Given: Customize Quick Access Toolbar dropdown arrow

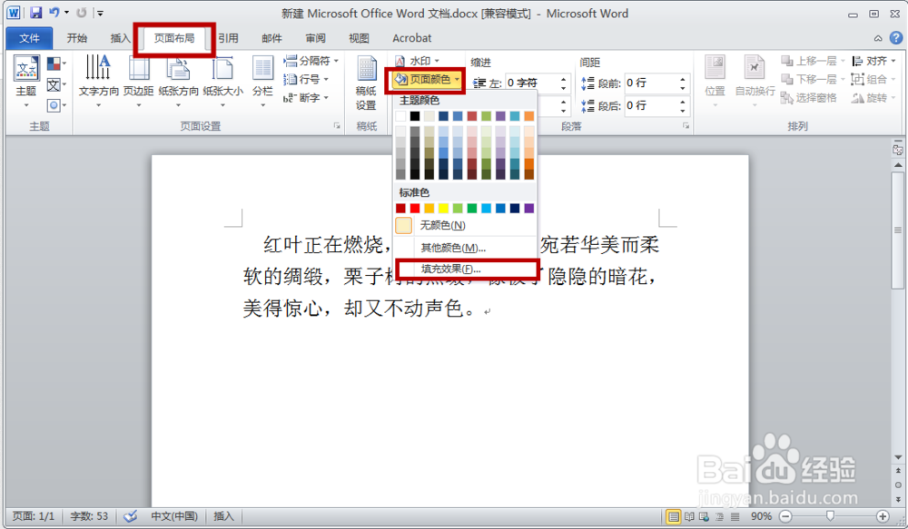Looking at the screenshot, I should pos(100,13).
